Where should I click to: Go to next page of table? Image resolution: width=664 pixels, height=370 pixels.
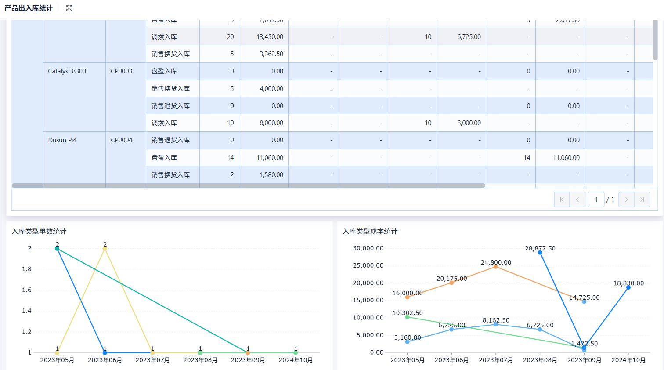[626, 200]
